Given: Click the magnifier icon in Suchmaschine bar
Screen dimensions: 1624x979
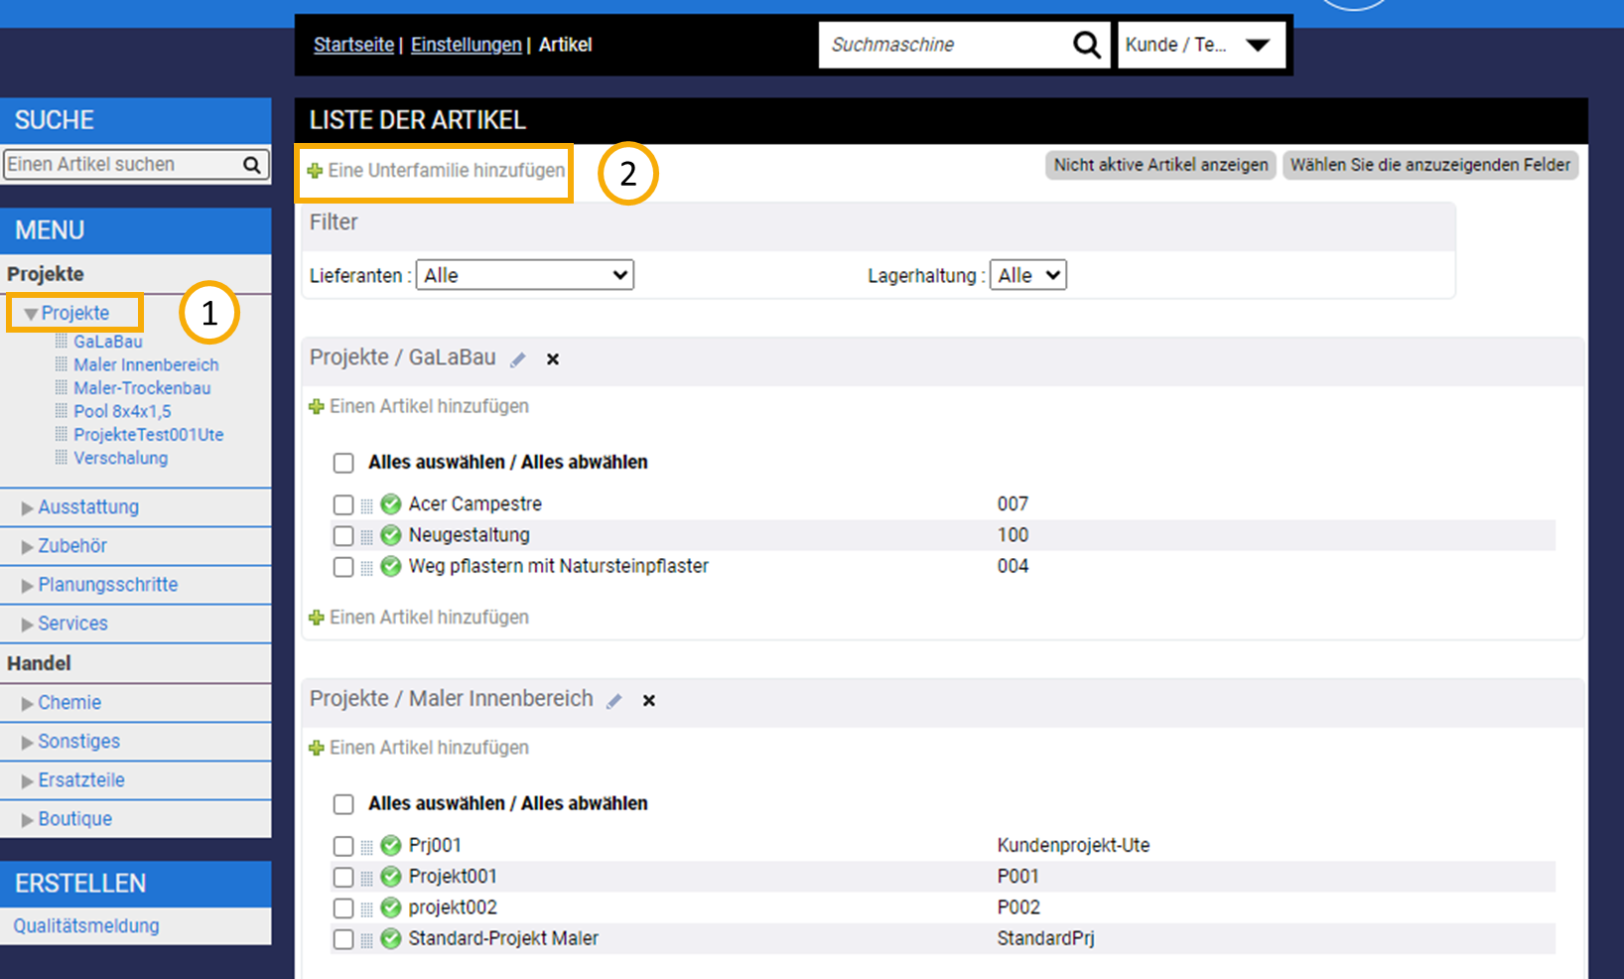Looking at the screenshot, I should click(x=1087, y=45).
